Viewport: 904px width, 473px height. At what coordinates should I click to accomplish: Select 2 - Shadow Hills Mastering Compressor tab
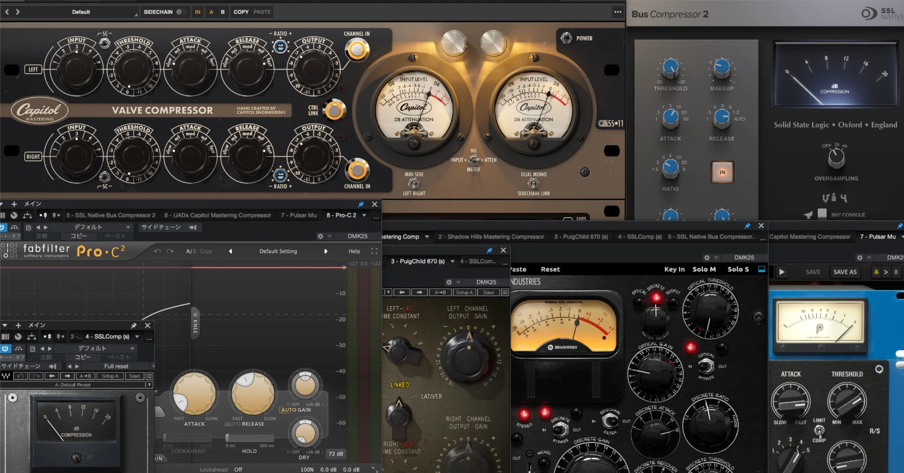point(491,237)
